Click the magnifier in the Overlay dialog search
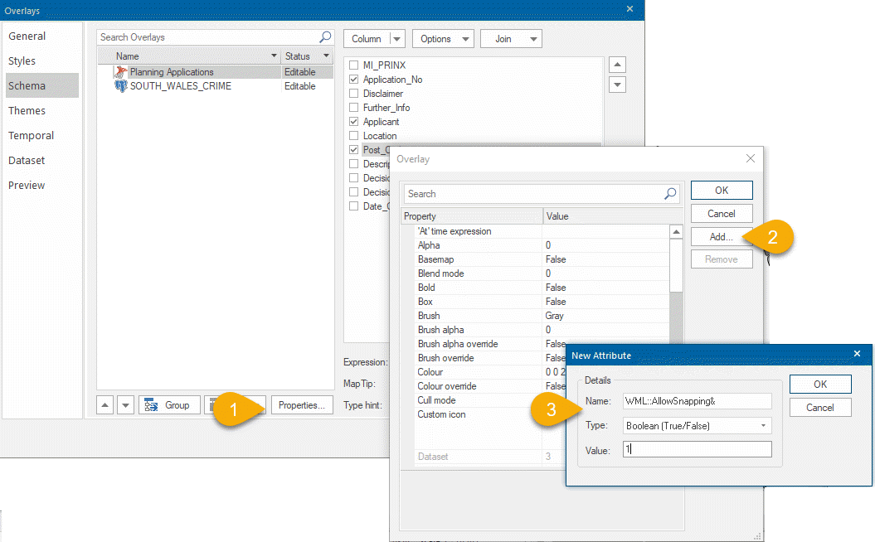This screenshot has height=542, width=875. 669,193
